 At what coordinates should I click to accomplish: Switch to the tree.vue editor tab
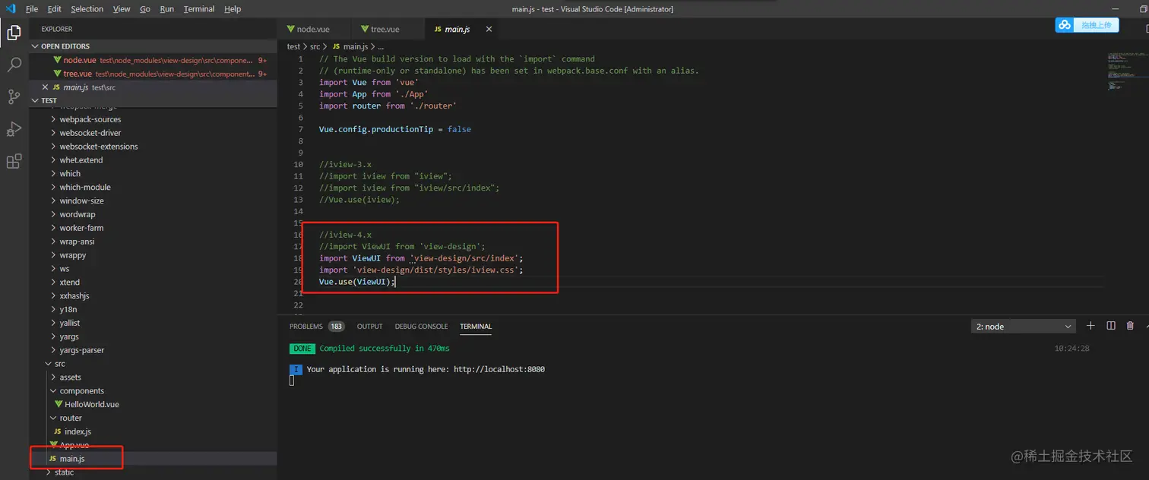point(386,29)
